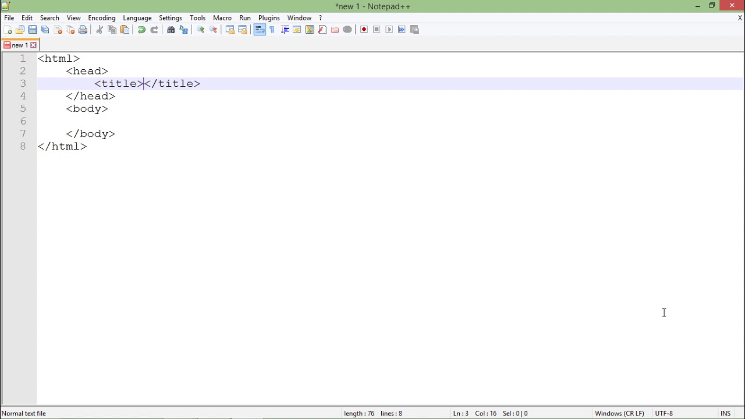Click the Copy toolbar icon
The width and height of the screenshot is (745, 419).
coord(112,30)
